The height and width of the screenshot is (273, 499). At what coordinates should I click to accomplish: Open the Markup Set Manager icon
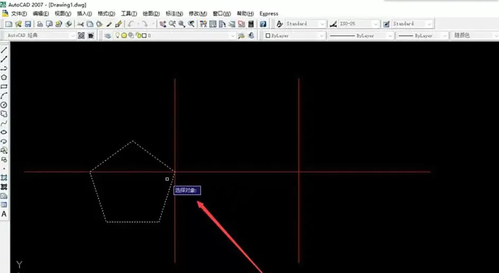(x=241, y=24)
